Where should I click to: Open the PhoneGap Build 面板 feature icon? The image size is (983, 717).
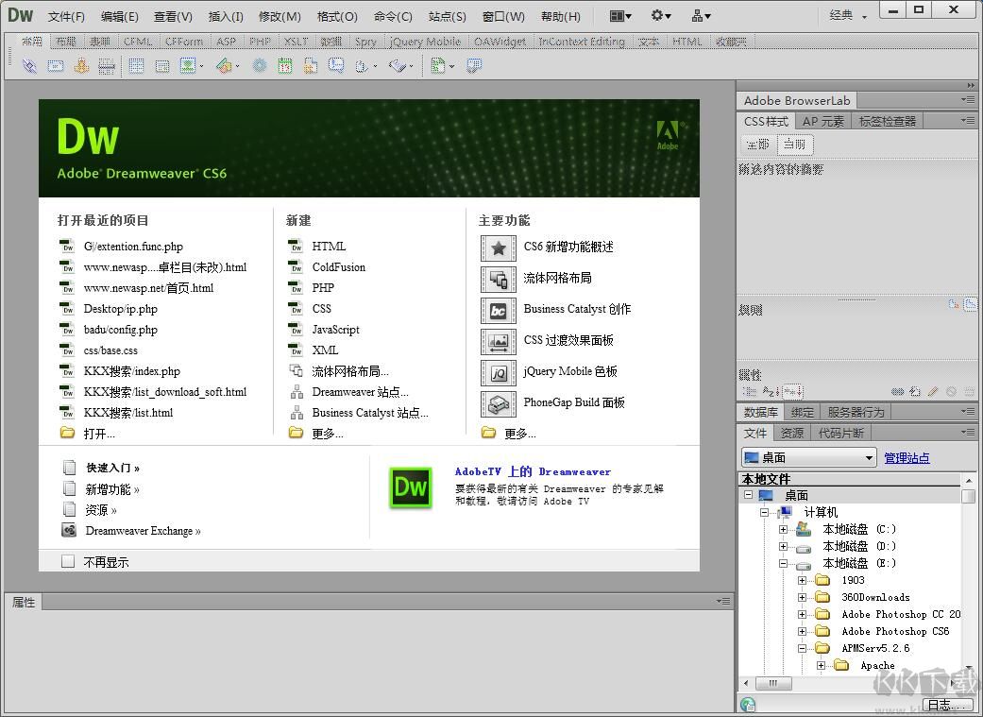[498, 402]
